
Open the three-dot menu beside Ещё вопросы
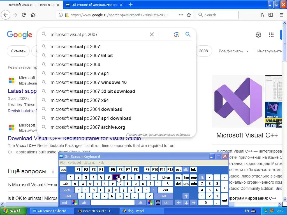(x=53, y=171)
